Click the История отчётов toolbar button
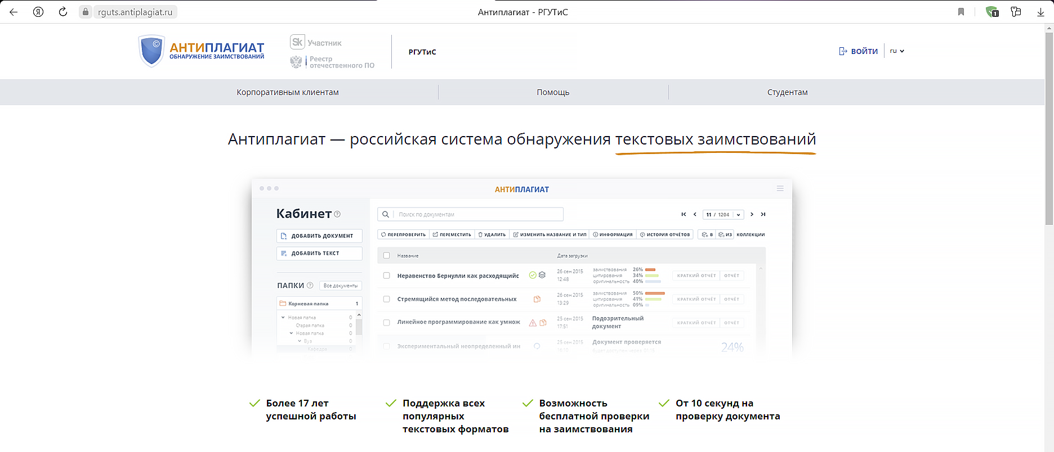Screen dimensions: 1054x452 665,234
